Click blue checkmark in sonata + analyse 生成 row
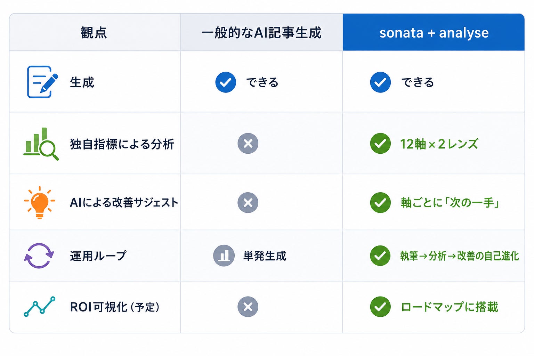 (380, 82)
